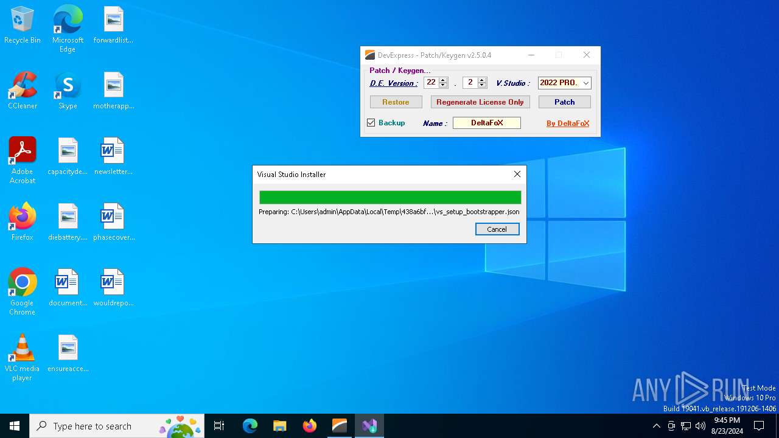Click Regenerate License Only button

tap(480, 102)
